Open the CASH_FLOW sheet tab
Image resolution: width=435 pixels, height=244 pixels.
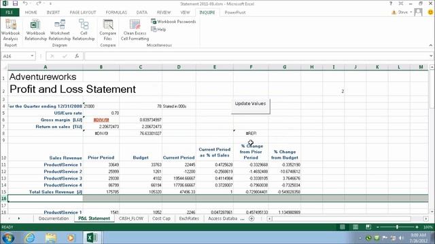point(131,218)
